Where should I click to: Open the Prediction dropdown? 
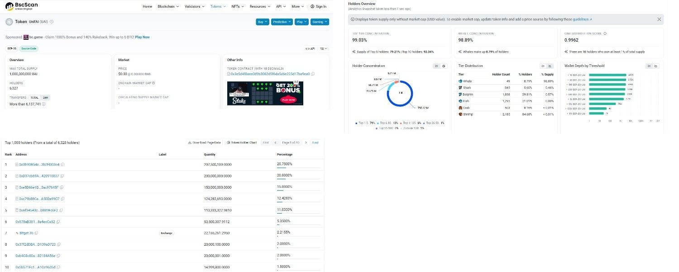point(282,22)
